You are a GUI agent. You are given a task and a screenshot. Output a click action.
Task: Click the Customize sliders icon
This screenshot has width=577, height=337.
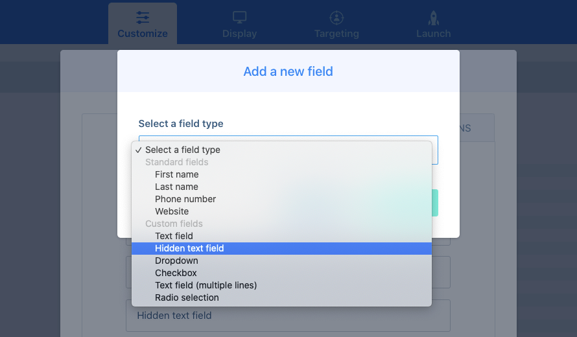click(143, 17)
